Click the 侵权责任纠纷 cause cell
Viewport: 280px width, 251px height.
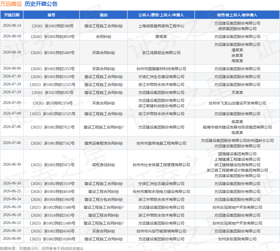coord(104,165)
